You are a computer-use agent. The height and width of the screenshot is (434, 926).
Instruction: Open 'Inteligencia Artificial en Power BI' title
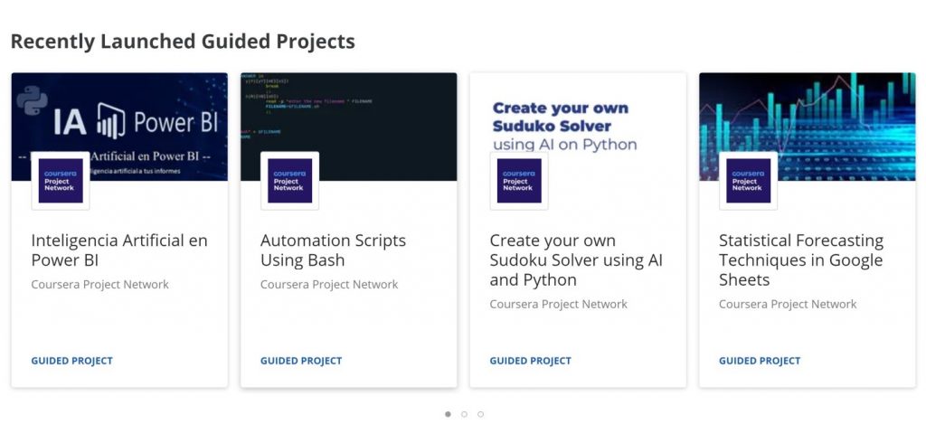119,250
